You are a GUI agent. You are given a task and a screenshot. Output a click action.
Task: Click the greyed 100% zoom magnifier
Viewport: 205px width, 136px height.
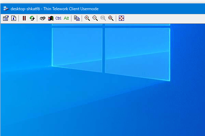(103, 18)
